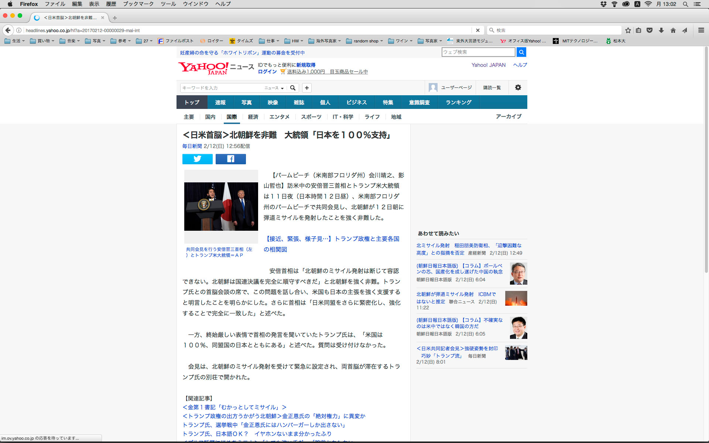The image size is (709, 443).
Task: Open the Pocket icon in toolbar
Action: tap(650, 30)
